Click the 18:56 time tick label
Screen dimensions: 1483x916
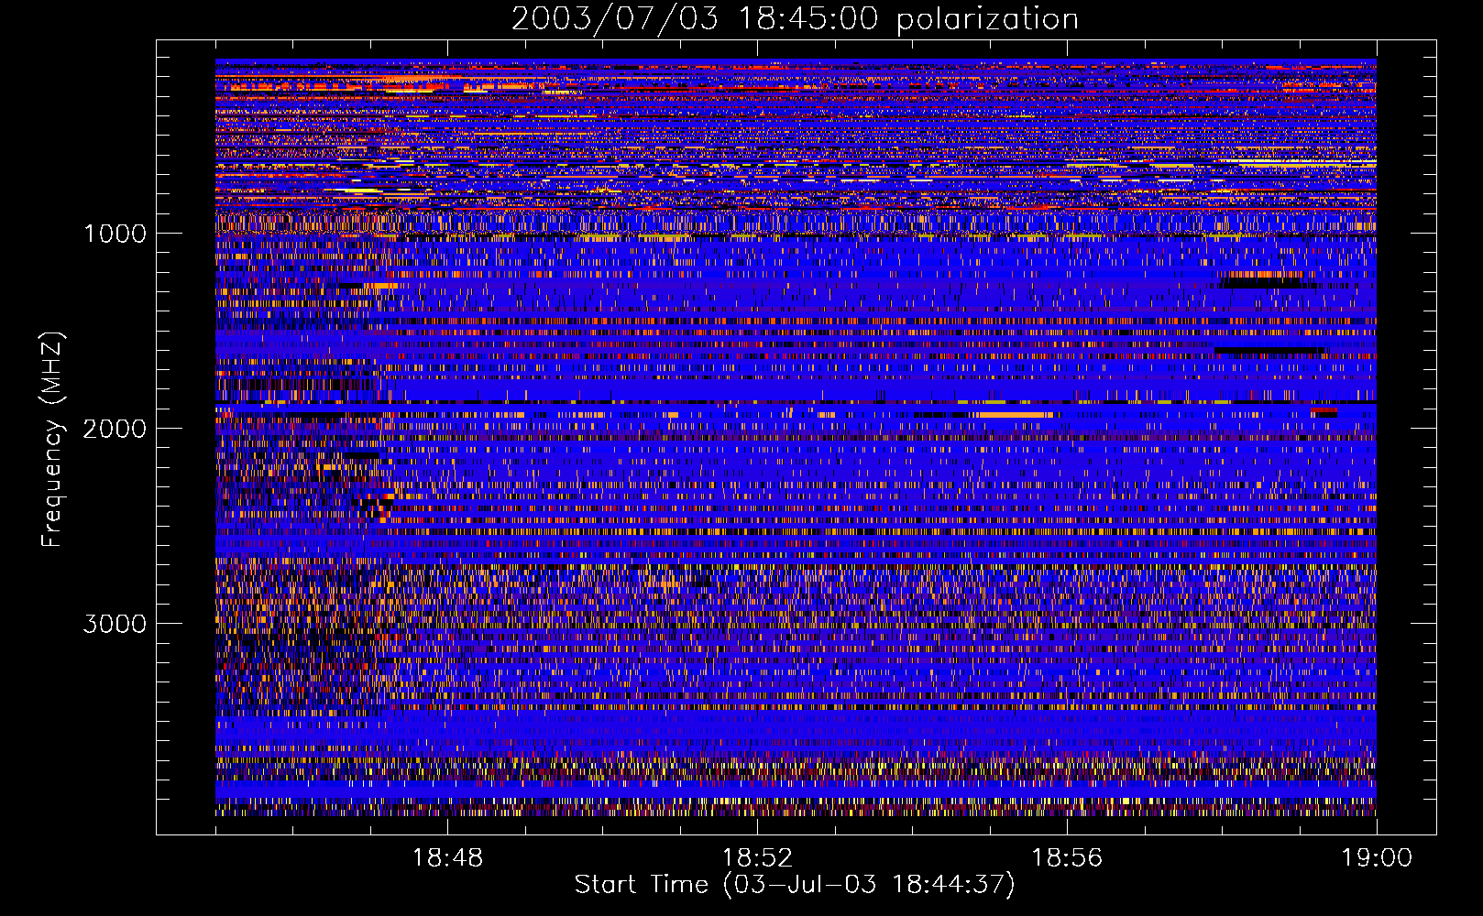pyautogui.click(x=1067, y=858)
